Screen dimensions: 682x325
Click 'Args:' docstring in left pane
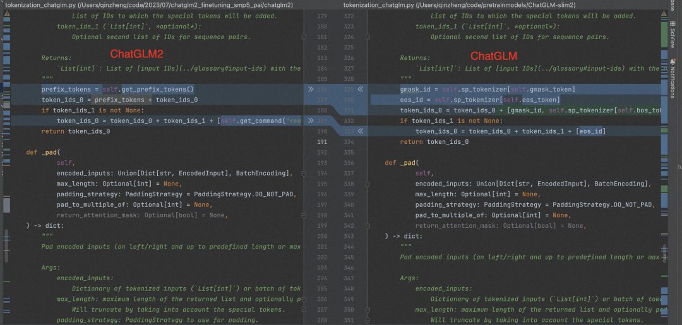point(51,268)
